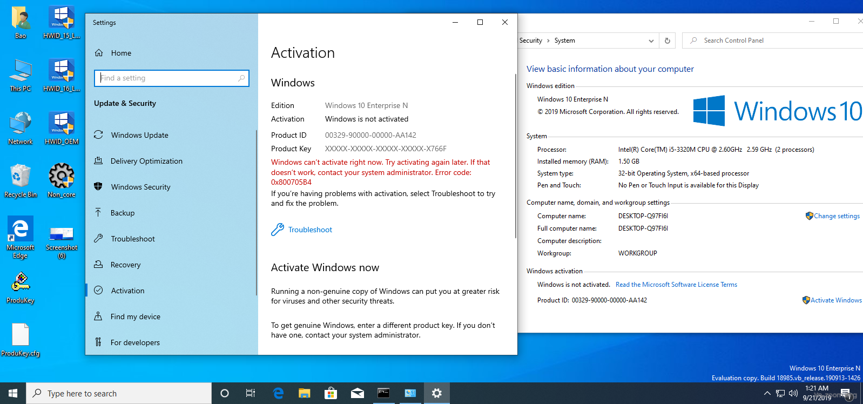Open the Windows Start menu

[13, 393]
